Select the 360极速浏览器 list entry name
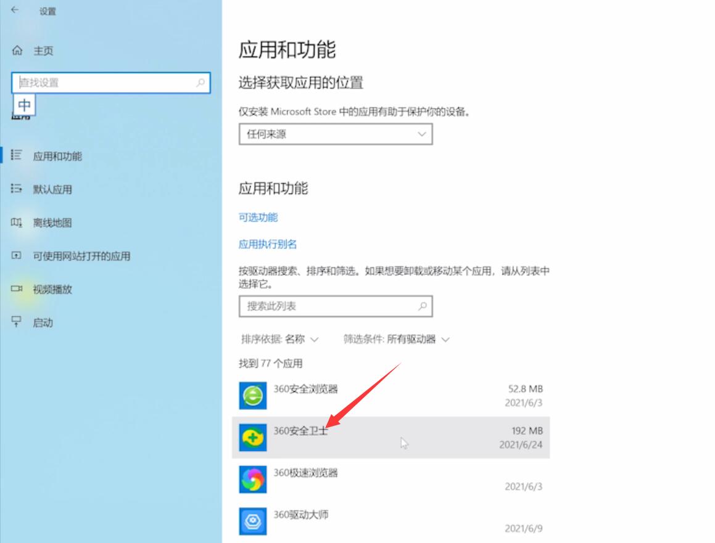 (x=305, y=473)
